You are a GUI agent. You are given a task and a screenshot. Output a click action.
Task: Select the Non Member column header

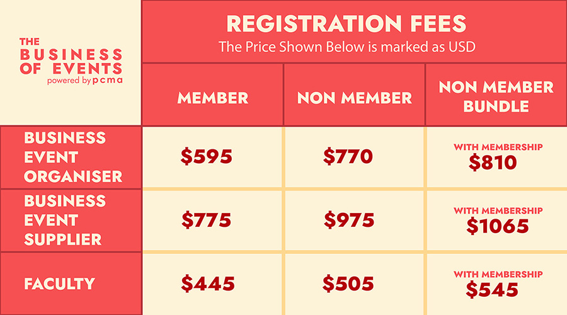[x=354, y=98]
